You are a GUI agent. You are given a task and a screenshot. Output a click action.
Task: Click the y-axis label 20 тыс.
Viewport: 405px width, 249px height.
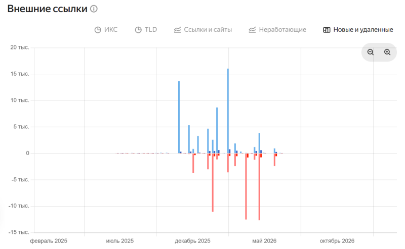pyautogui.click(x=20, y=47)
